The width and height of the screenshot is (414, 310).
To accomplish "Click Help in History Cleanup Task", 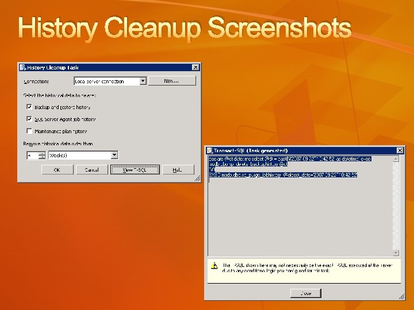I will [178, 170].
